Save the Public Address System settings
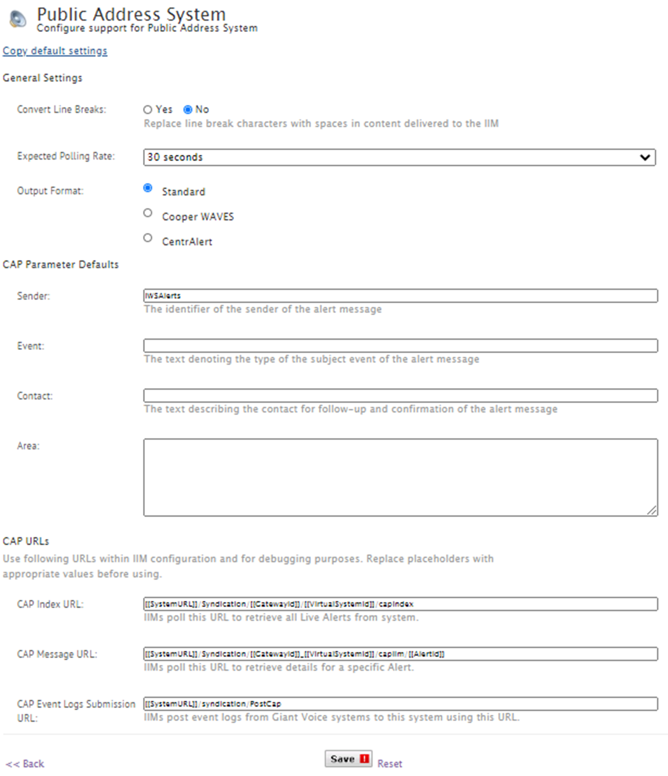Screen dimensions: 668x776 click(348, 759)
